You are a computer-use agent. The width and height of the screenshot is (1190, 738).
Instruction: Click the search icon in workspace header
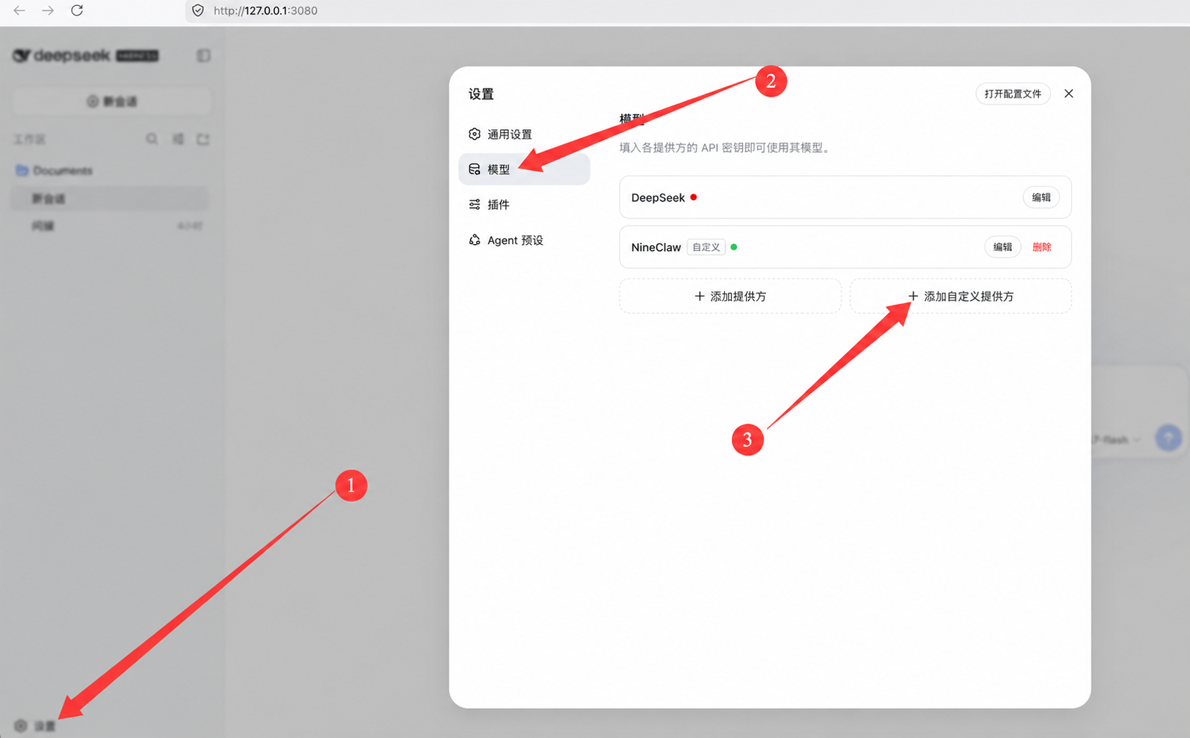click(152, 139)
